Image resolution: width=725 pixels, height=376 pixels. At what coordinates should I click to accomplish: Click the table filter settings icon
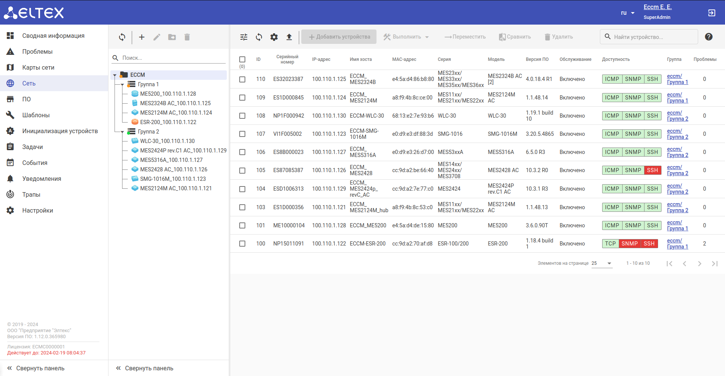(x=244, y=37)
